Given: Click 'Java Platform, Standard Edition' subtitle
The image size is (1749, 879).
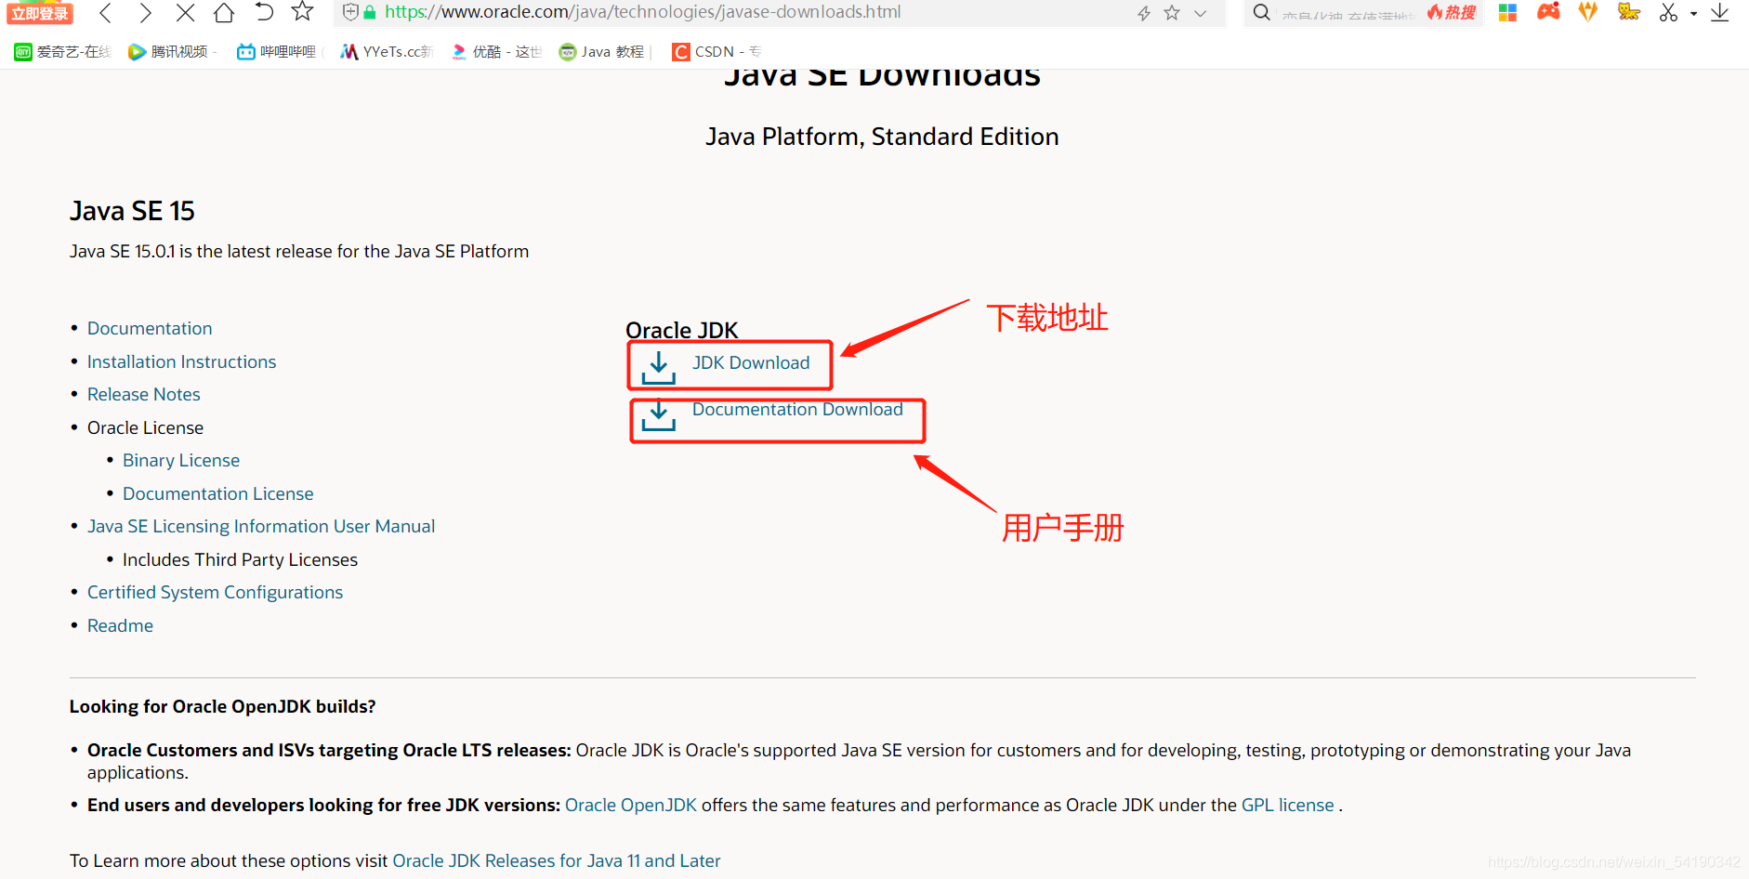Looking at the screenshot, I should pyautogui.click(x=882, y=137).
